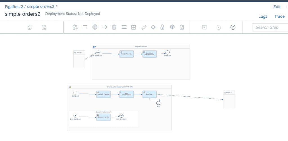Select the message Start Event in Integration Process

point(98,53)
